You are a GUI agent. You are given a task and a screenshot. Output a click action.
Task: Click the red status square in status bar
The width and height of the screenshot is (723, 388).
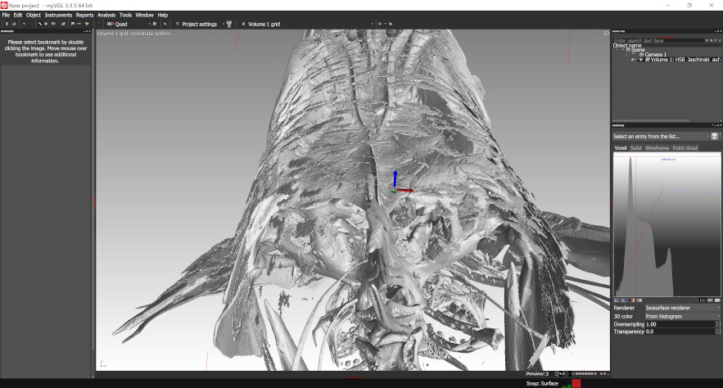click(x=576, y=383)
